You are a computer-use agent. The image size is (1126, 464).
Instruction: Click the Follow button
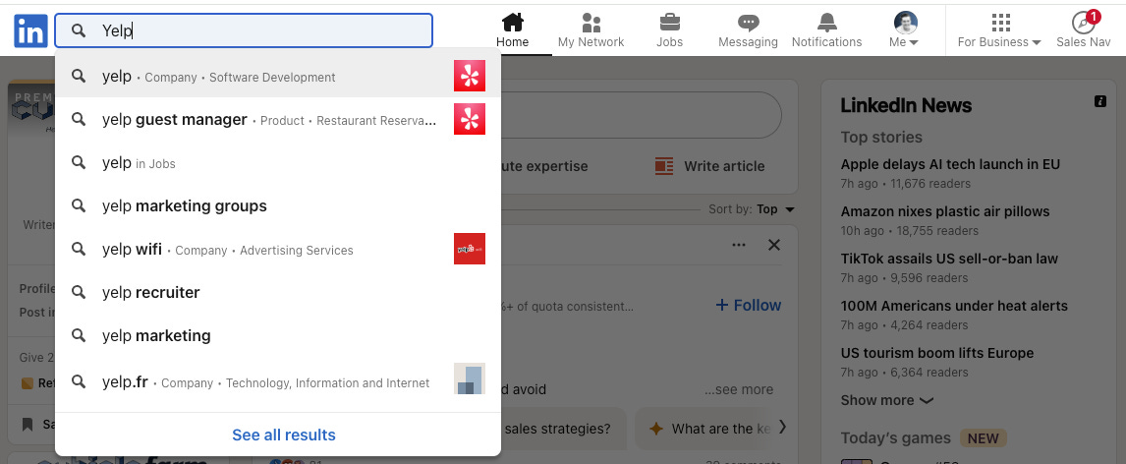pos(749,306)
